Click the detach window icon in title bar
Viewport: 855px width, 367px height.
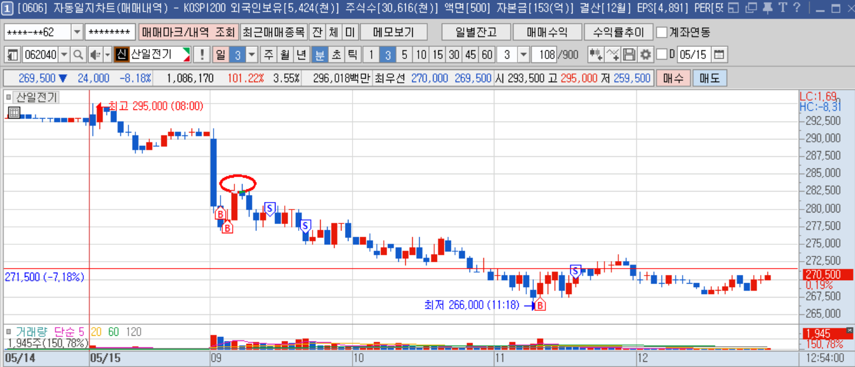751,8
